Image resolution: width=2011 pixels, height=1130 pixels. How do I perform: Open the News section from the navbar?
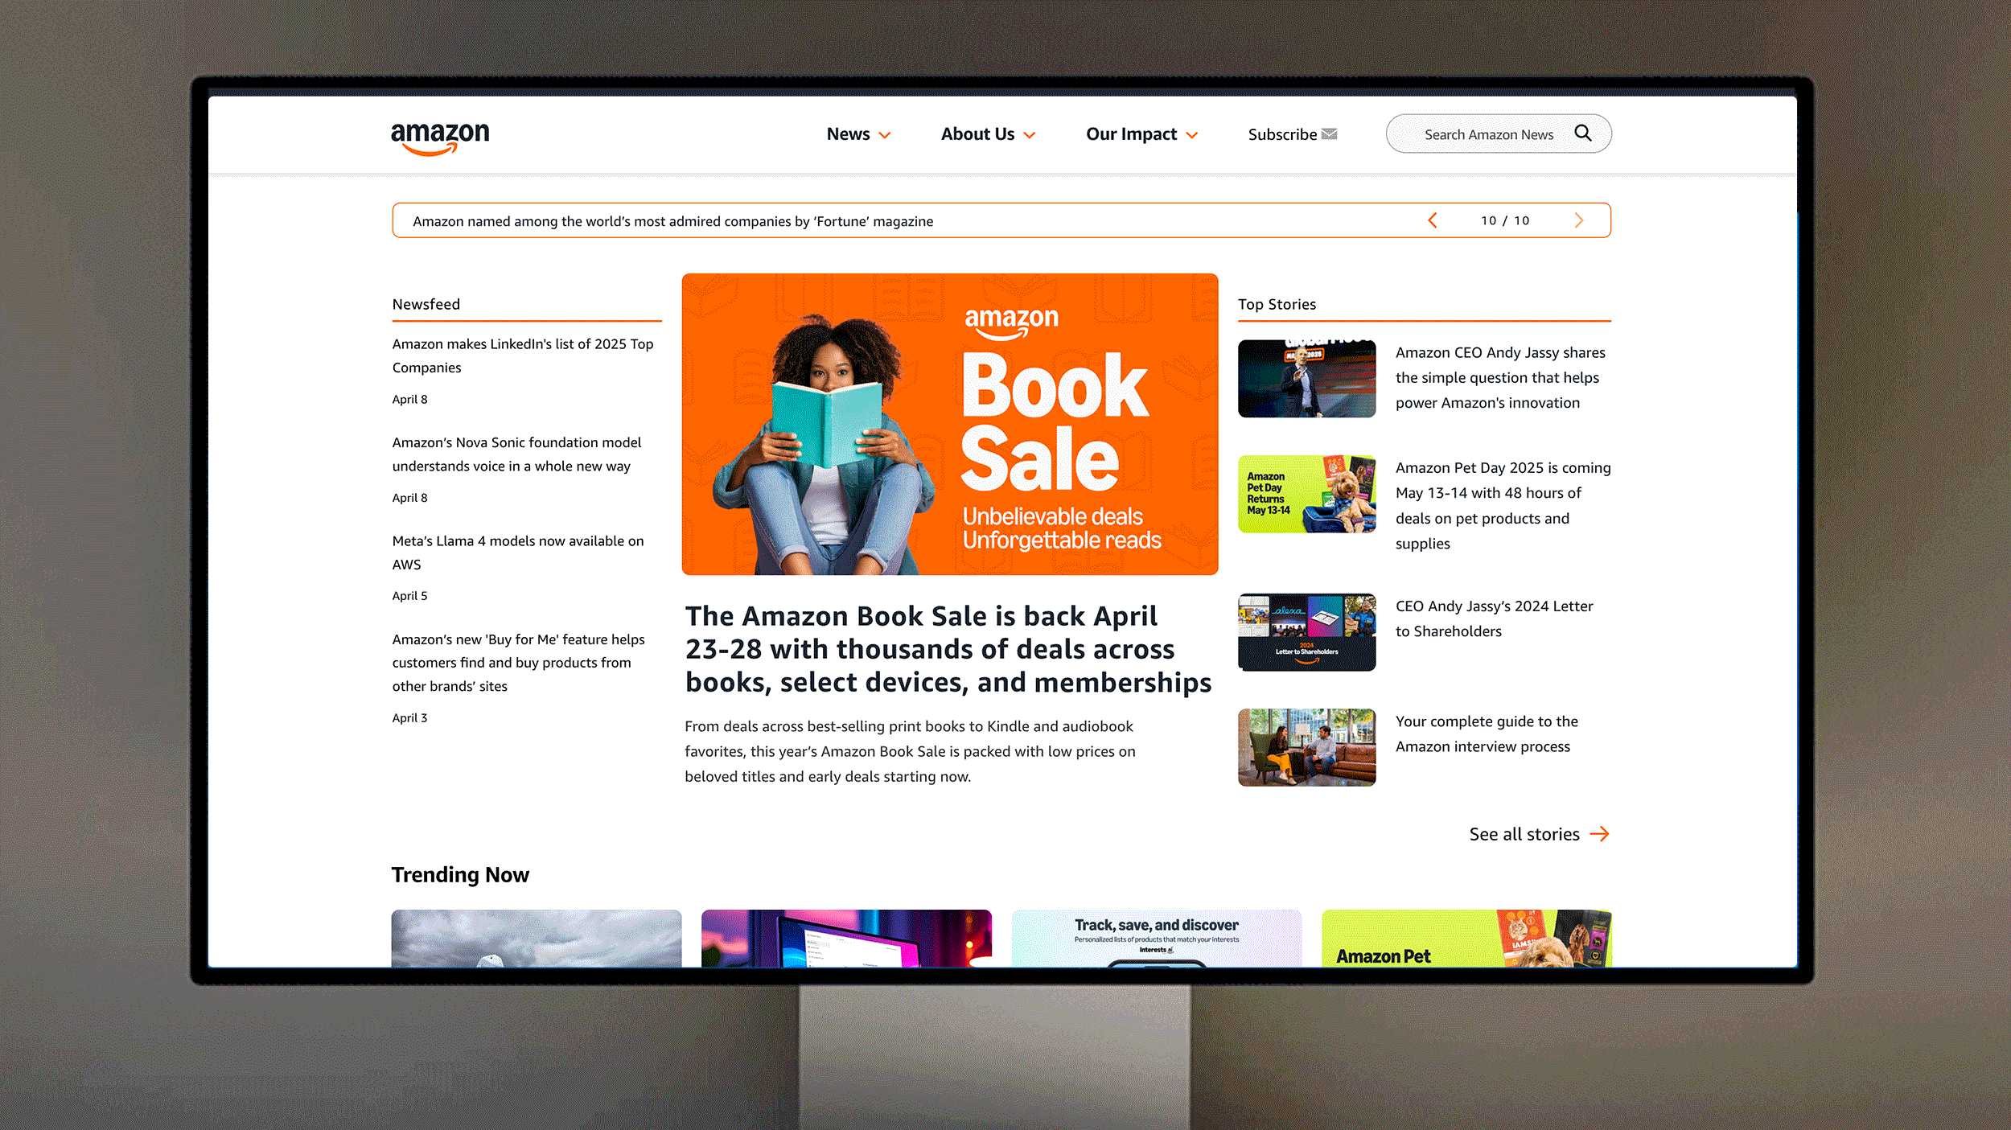tap(849, 134)
